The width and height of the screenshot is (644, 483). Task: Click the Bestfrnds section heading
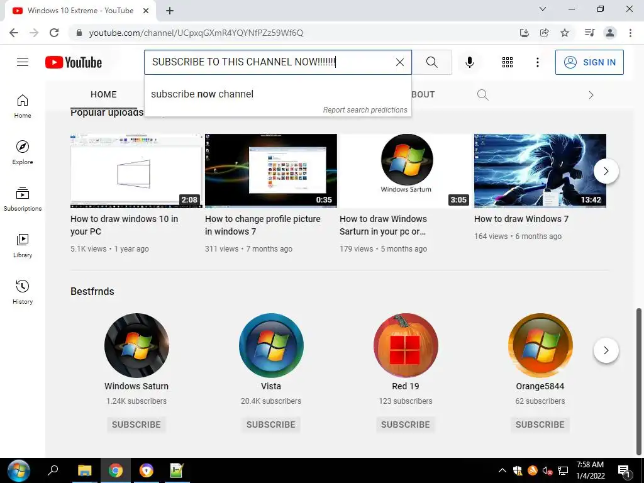coord(92,292)
